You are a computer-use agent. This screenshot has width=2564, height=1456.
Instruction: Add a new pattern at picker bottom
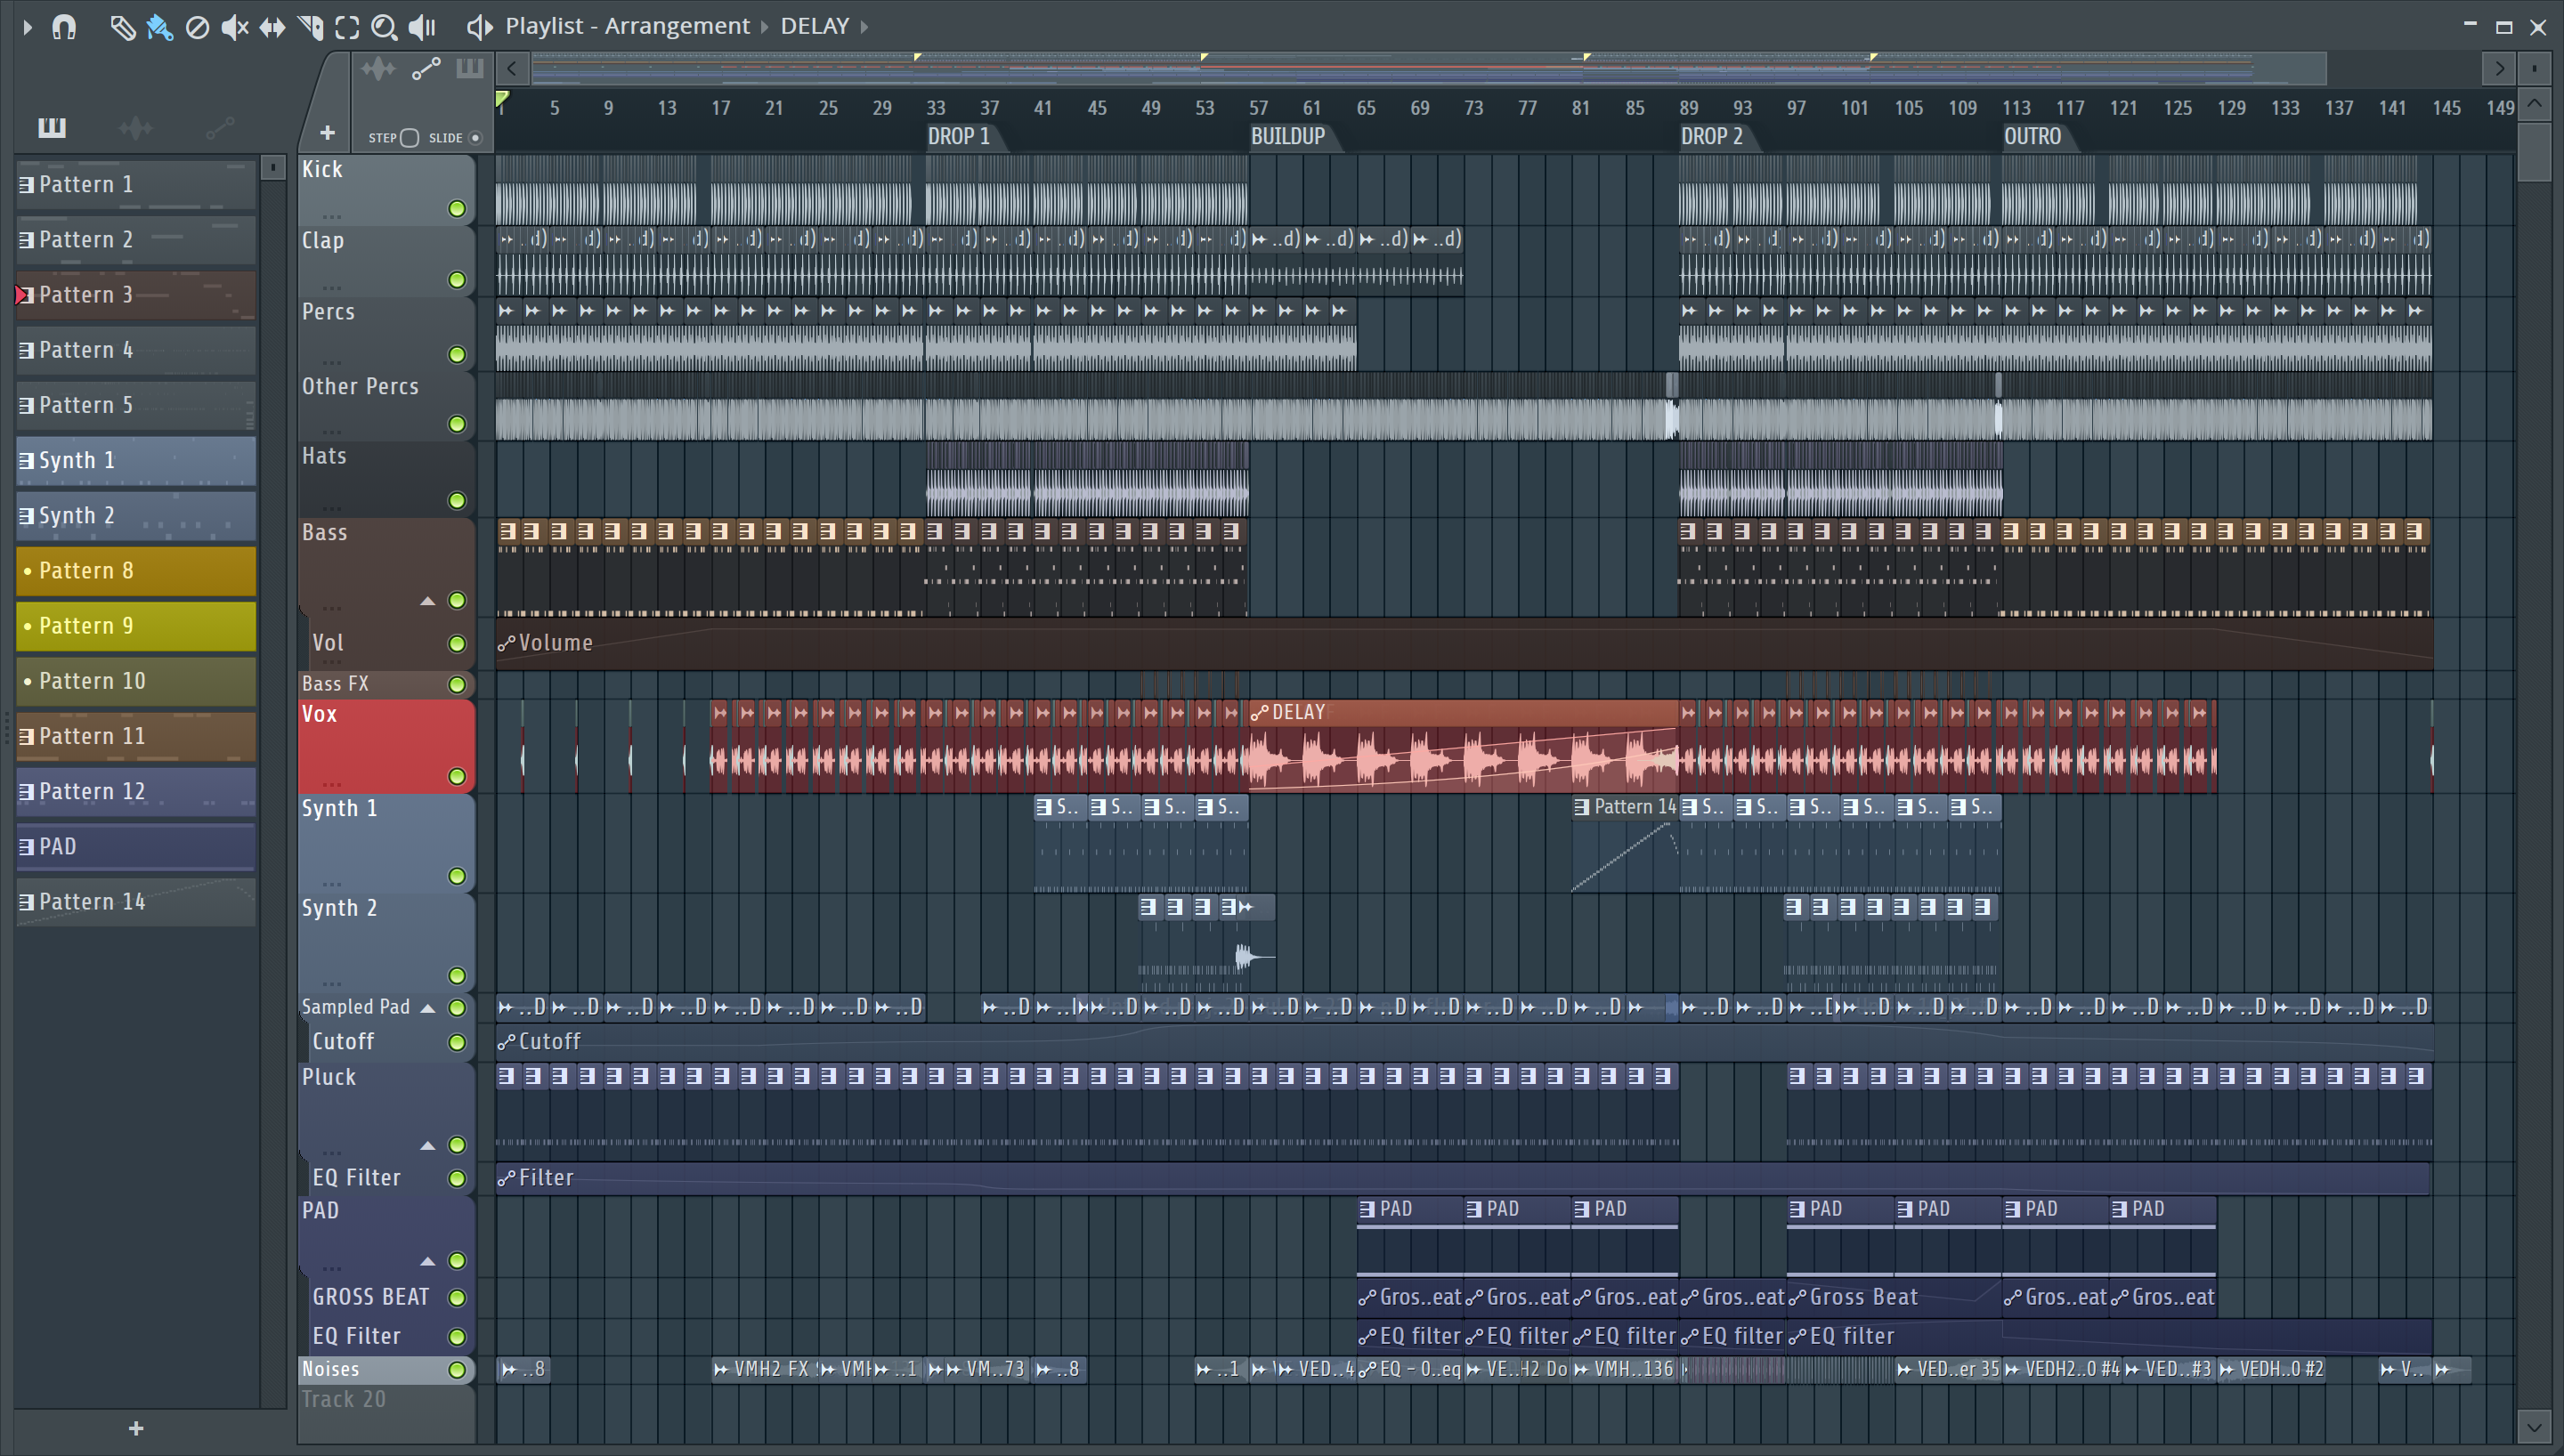click(x=136, y=1428)
